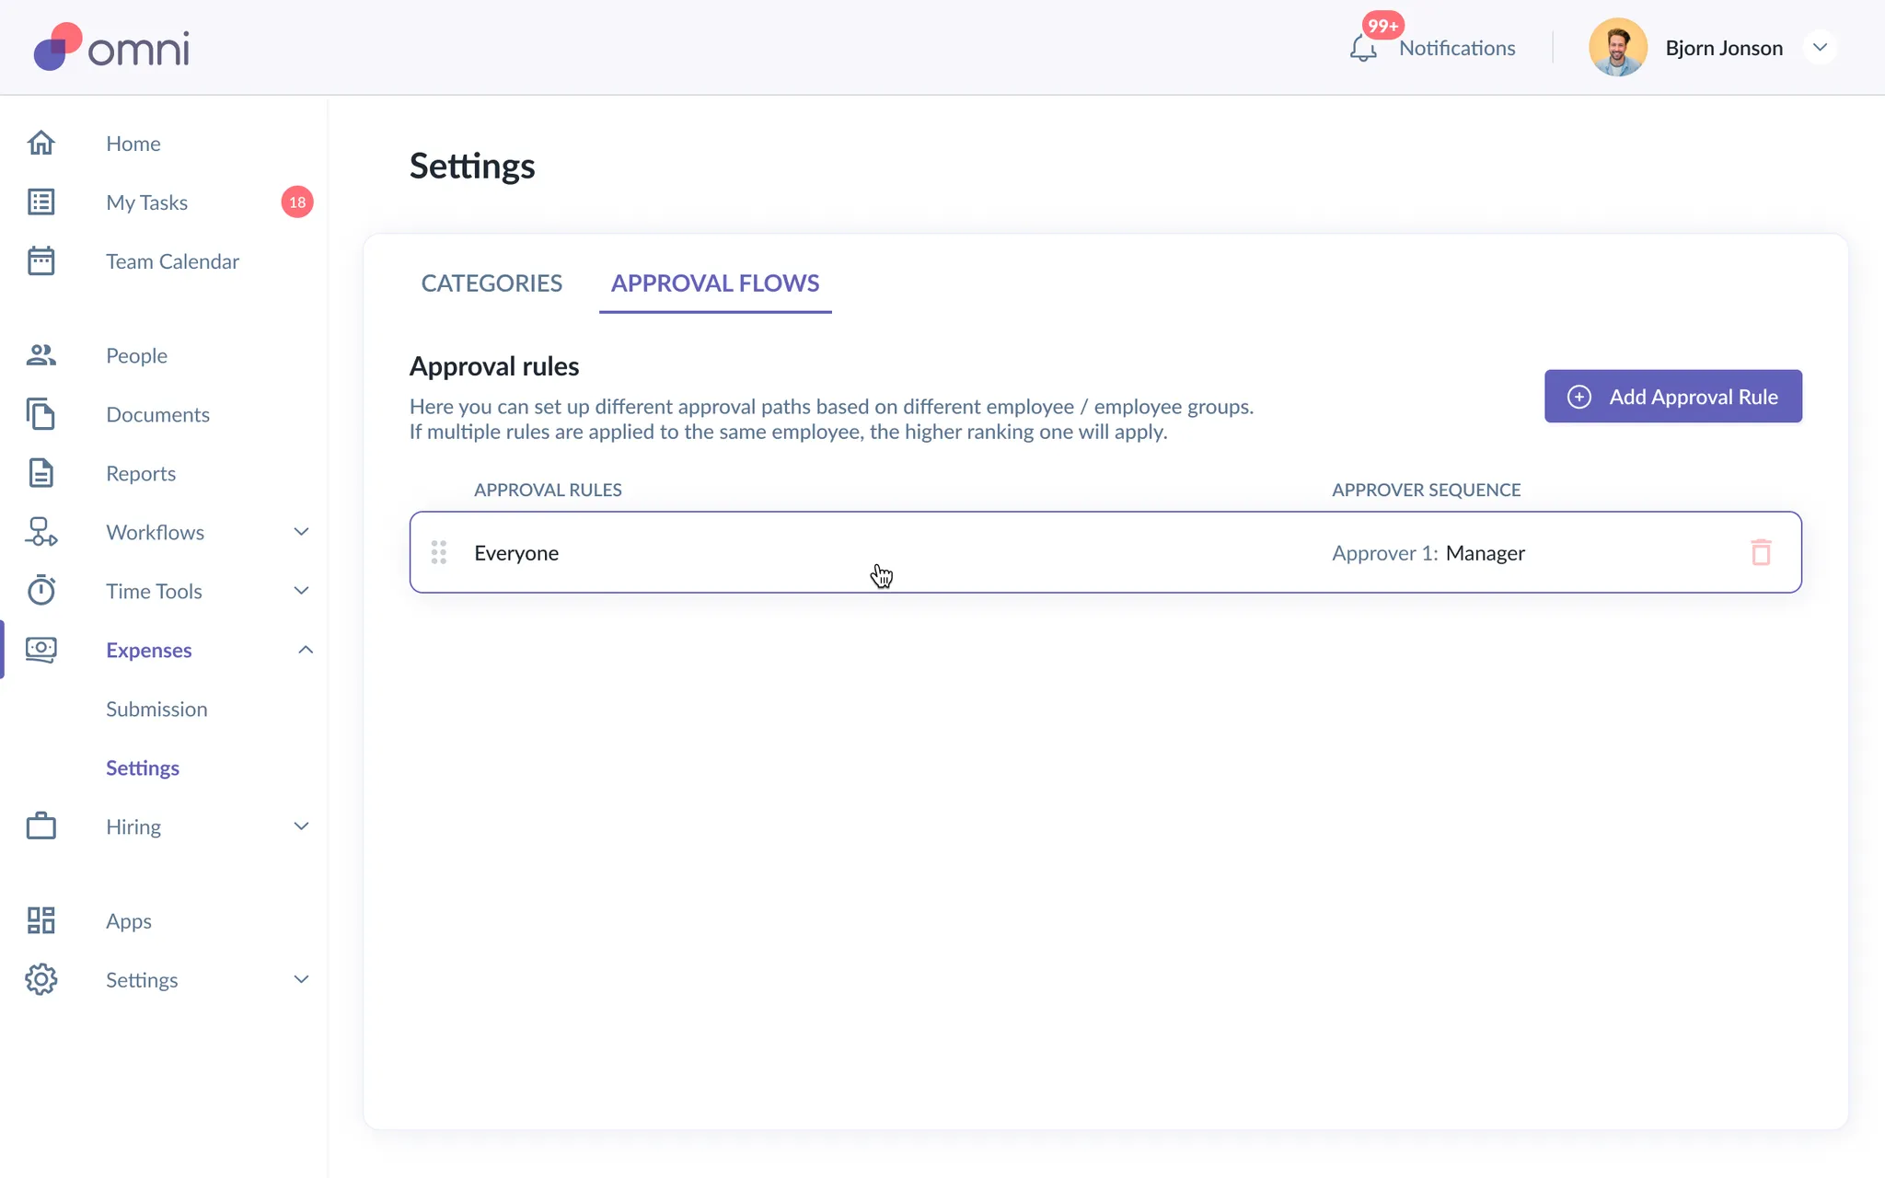
Task: Switch to the Categories tab
Action: pyautogui.click(x=491, y=283)
